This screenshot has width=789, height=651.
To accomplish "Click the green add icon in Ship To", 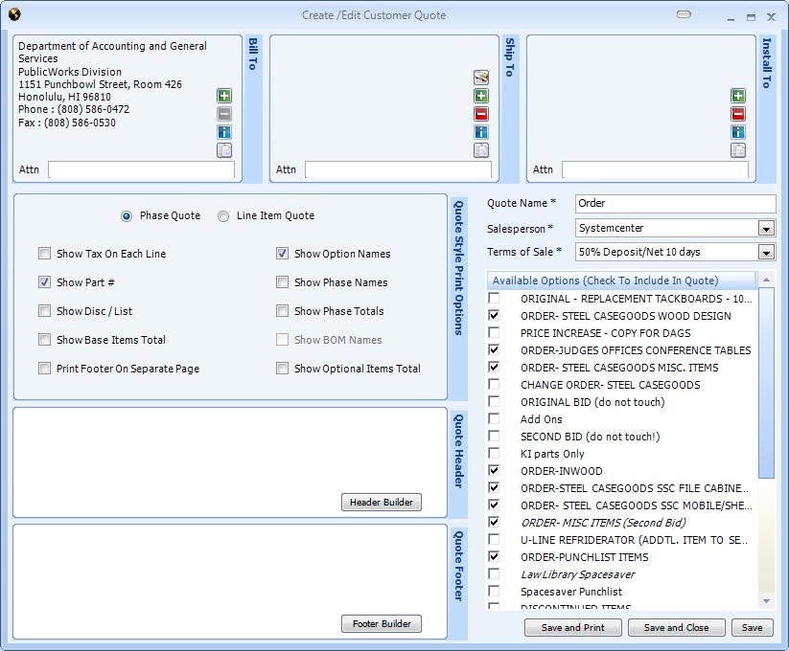I will coord(481,96).
